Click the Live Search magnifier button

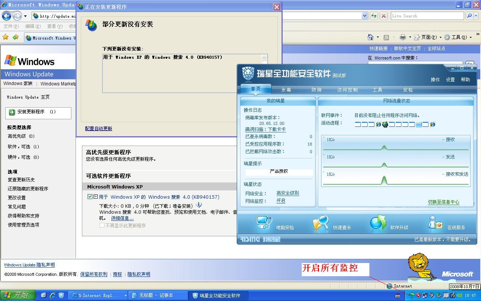469,16
